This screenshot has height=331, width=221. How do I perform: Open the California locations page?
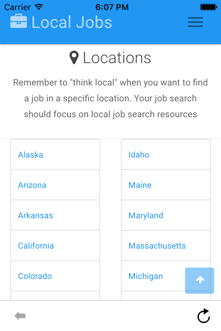click(36, 246)
